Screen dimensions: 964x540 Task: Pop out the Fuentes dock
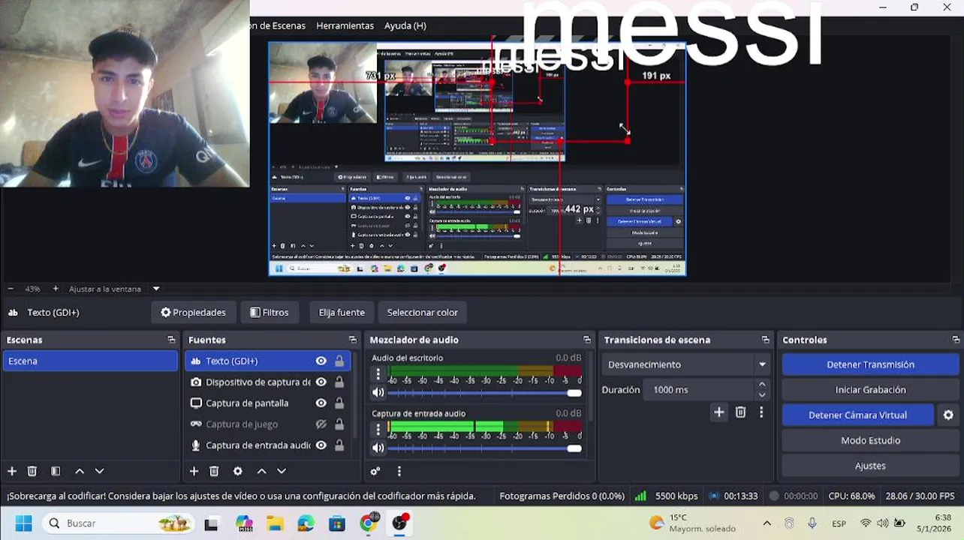click(353, 340)
